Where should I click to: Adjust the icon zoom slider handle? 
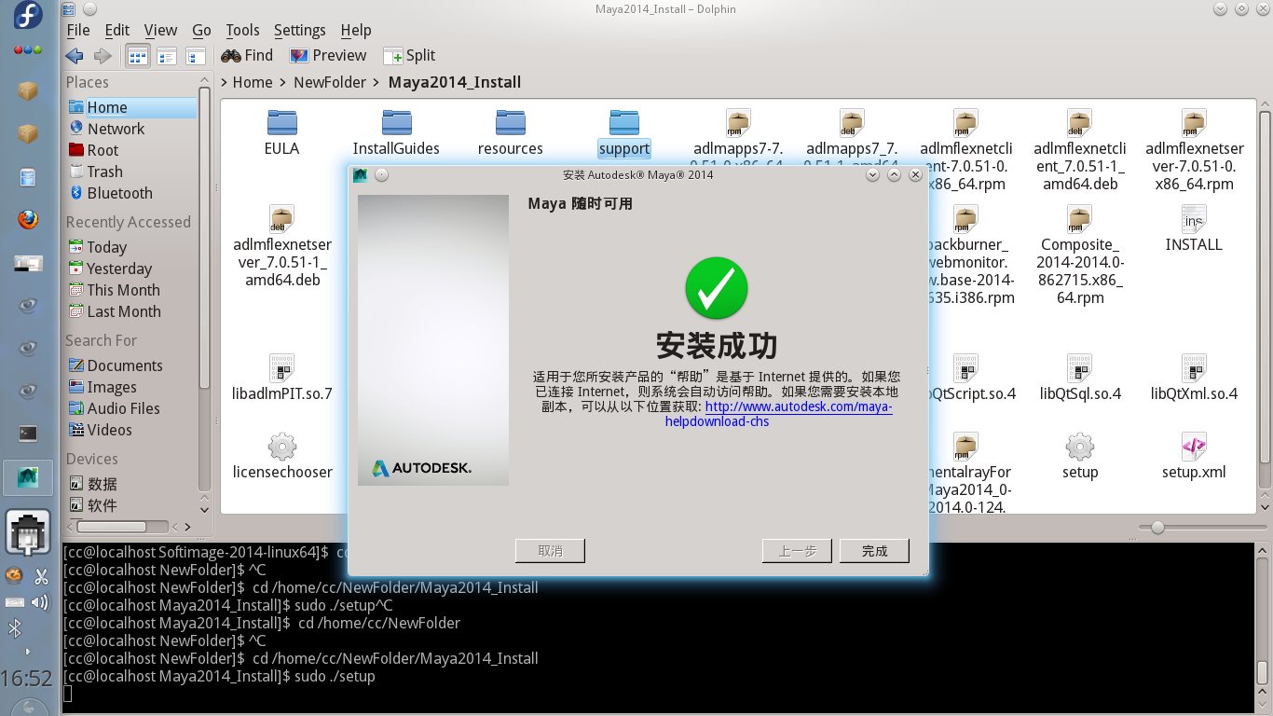[x=1157, y=528]
